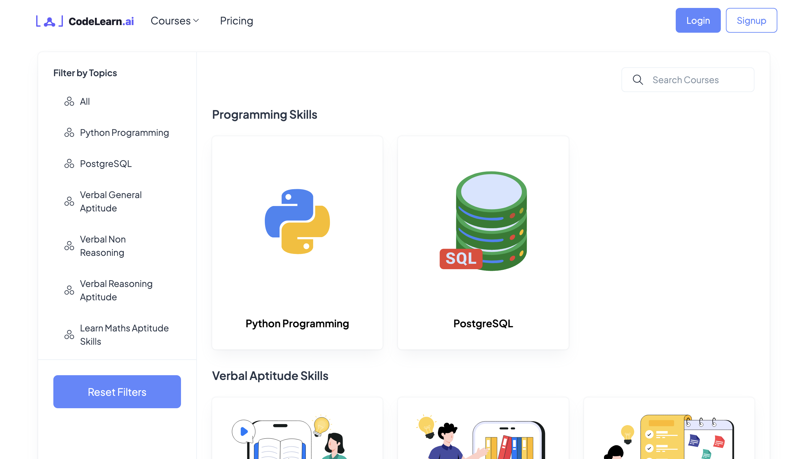Select the All topics filter icon
The image size is (811, 459).
click(x=69, y=102)
